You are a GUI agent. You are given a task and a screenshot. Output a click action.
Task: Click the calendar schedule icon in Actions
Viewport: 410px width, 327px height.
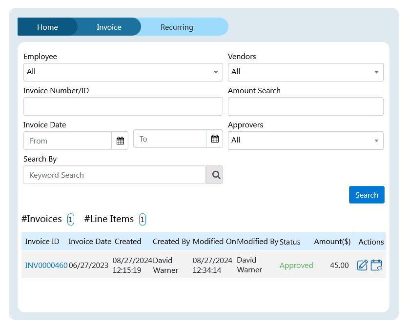click(376, 266)
